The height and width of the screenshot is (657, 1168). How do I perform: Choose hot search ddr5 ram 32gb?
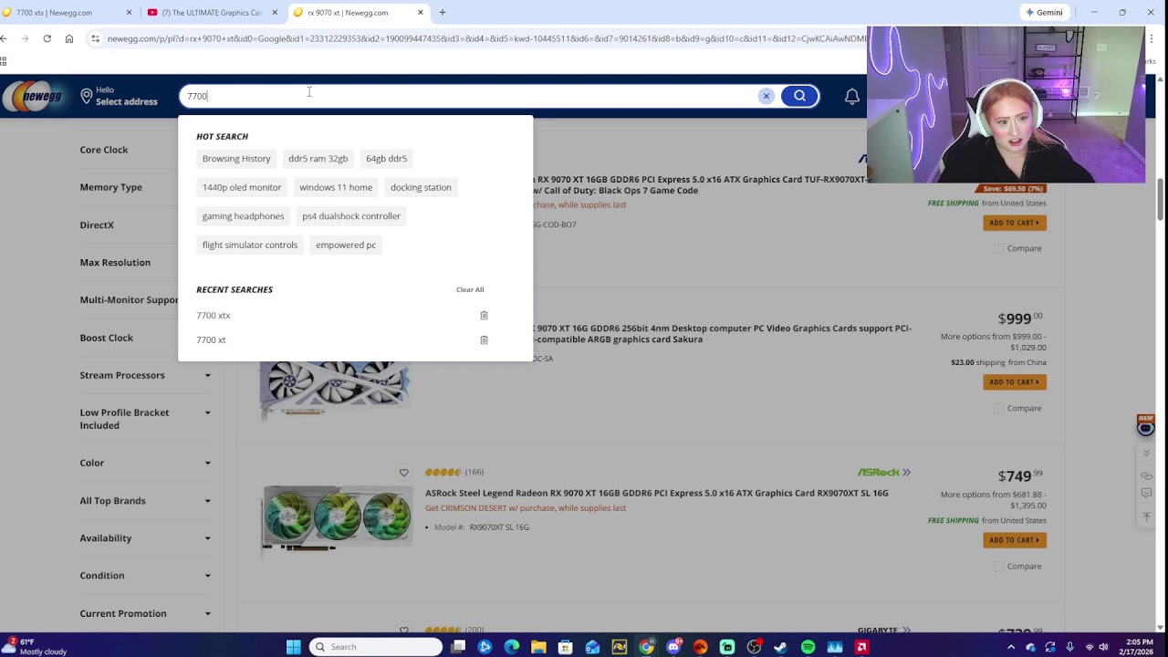point(318,159)
